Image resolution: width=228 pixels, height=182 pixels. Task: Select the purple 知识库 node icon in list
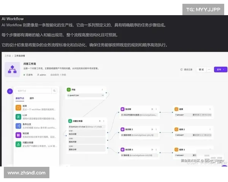18,135
